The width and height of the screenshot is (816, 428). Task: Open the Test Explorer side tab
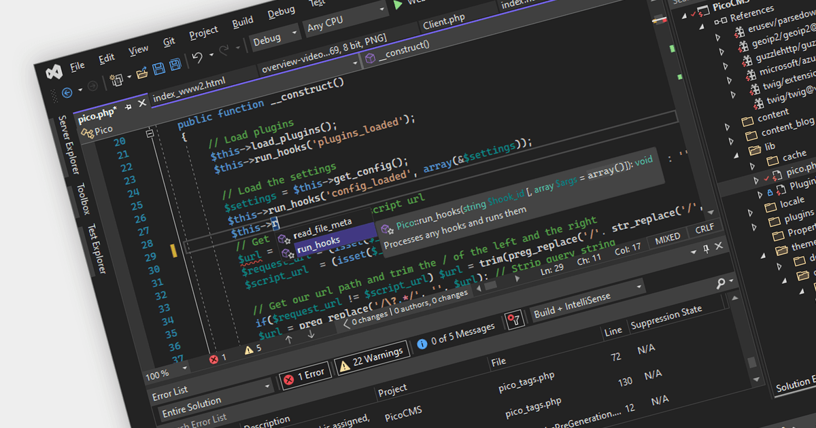(96, 247)
